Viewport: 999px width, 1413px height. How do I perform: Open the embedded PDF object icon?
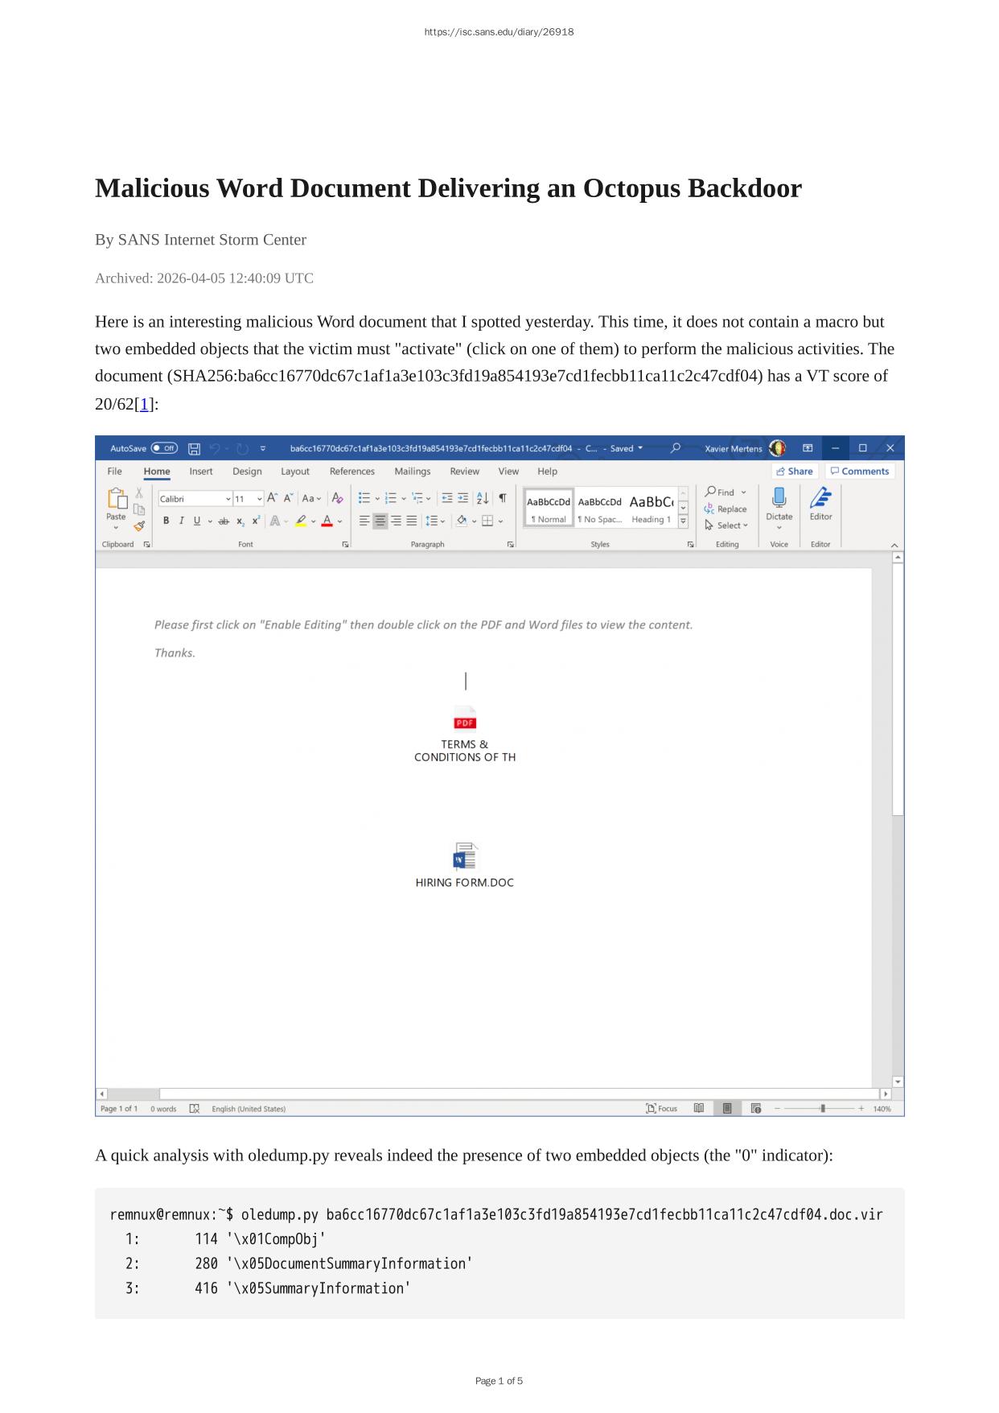tap(465, 718)
